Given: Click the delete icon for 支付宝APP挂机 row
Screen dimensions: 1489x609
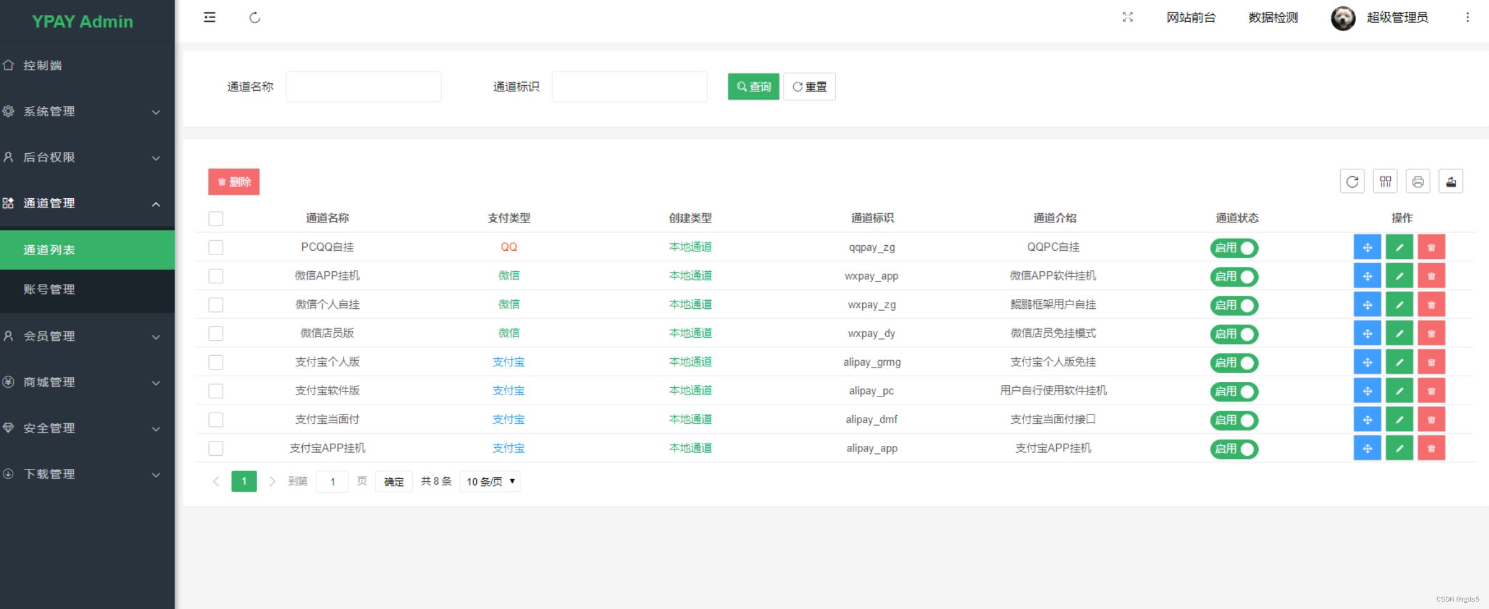Looking at the screenshot, I should (x=1431, y=448).
